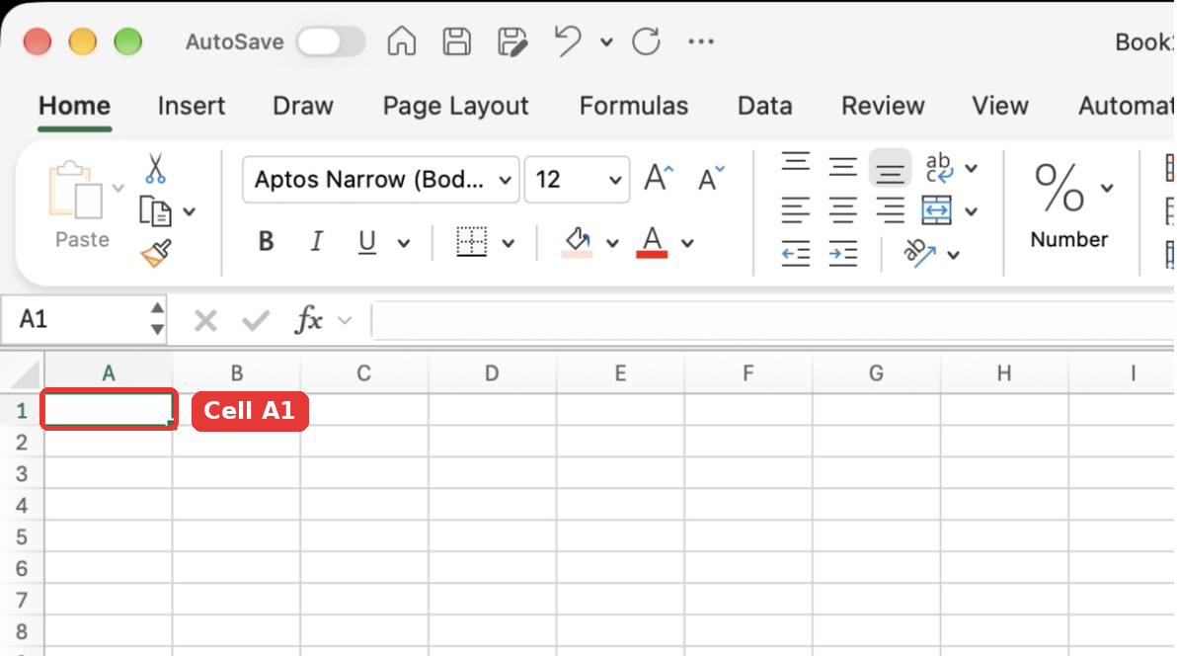The width and height of the screenshot is (1177, 656).
Task: Click the Align Right icon
Action: coord(891,210)
